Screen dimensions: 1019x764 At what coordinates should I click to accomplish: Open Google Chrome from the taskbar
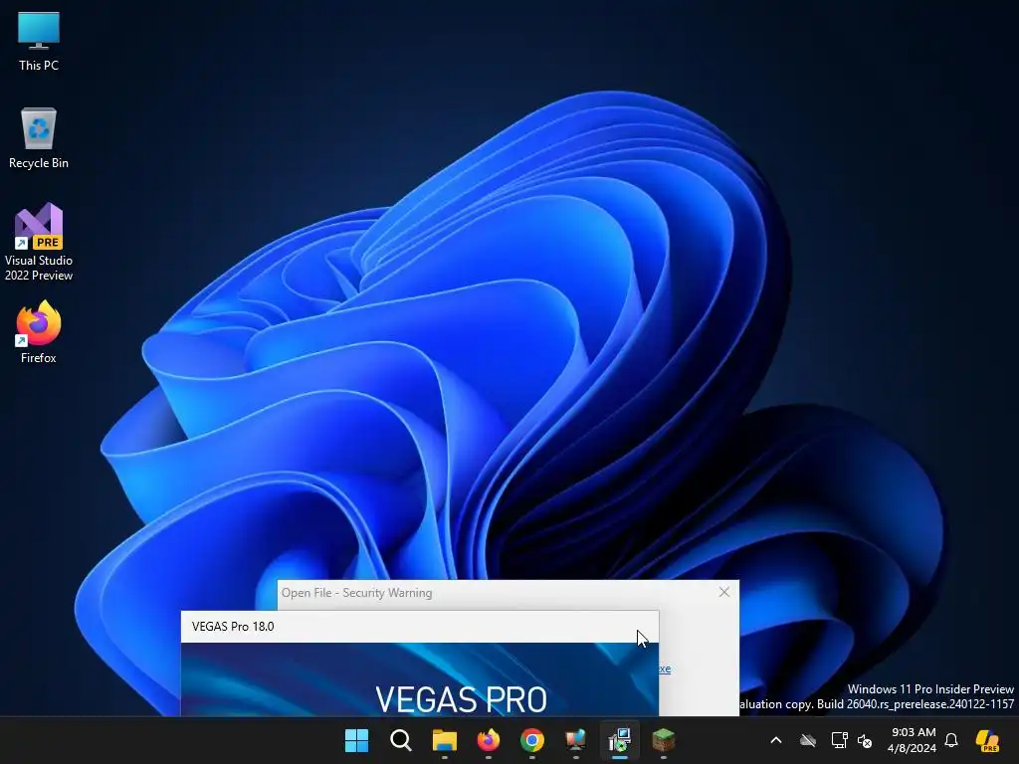[532, 740]
